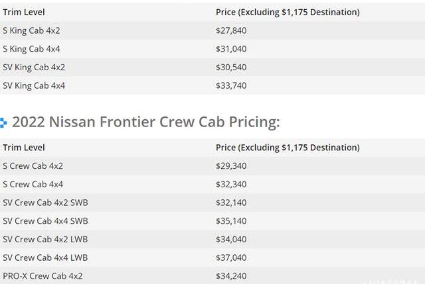Click the S King Cab 4x4 trim name
The image size is (425, 284).
31,49
